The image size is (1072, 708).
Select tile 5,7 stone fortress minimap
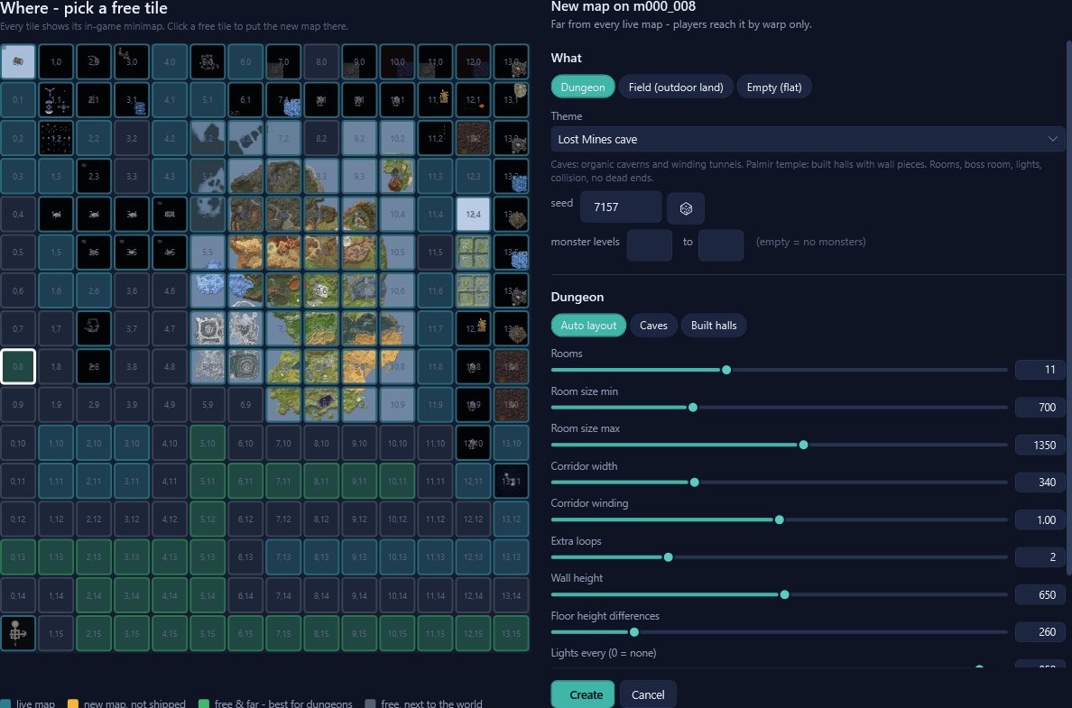pos(208,328)
